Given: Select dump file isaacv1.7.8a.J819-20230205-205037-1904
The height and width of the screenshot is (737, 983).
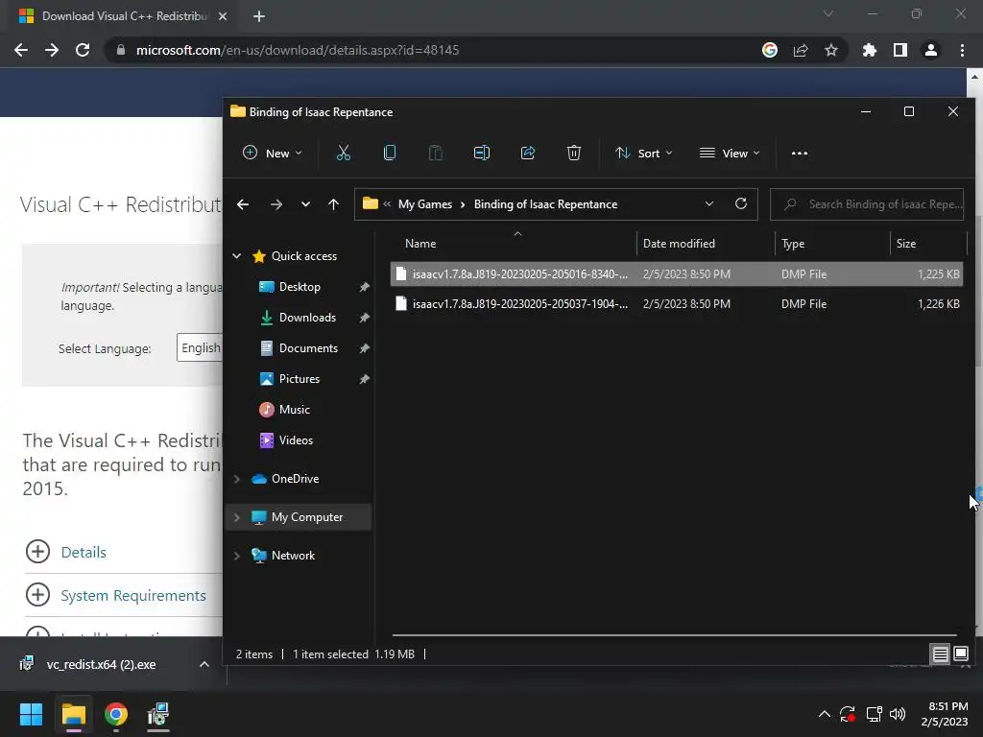Looking at the screenshot, I should click(x=677, y=304).
